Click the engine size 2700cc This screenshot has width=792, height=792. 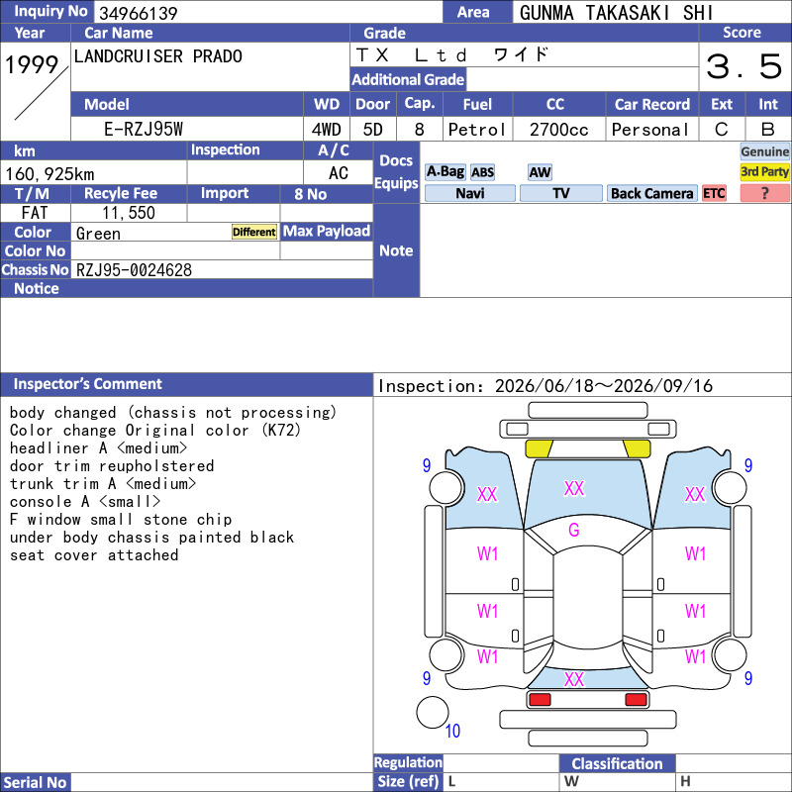tap(558, 130)
